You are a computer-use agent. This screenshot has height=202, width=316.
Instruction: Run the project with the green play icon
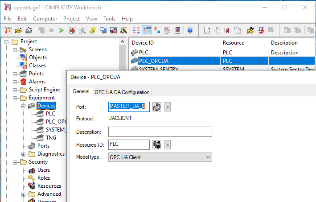pos(61,30)
